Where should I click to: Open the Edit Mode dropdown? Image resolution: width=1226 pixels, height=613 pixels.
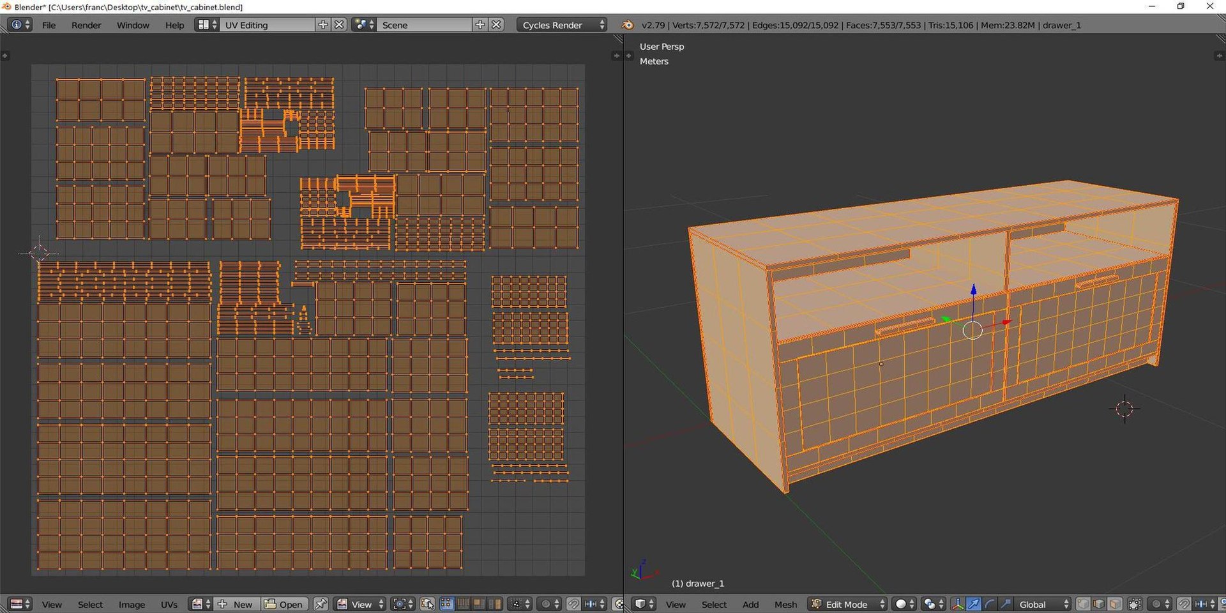pyautogui.click(x=848, y=604)
